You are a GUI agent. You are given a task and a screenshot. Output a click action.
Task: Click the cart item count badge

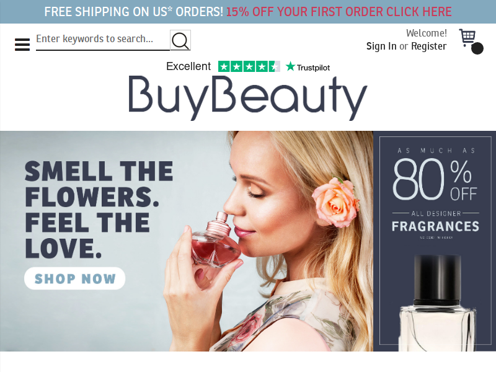[477, 48]
